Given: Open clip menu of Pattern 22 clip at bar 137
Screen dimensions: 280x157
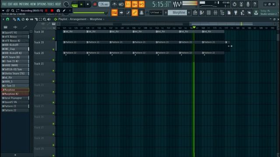Looking at the screenshot, I should pos(111,53).
